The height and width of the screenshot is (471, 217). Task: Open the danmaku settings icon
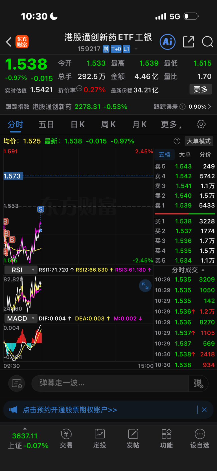17,383
